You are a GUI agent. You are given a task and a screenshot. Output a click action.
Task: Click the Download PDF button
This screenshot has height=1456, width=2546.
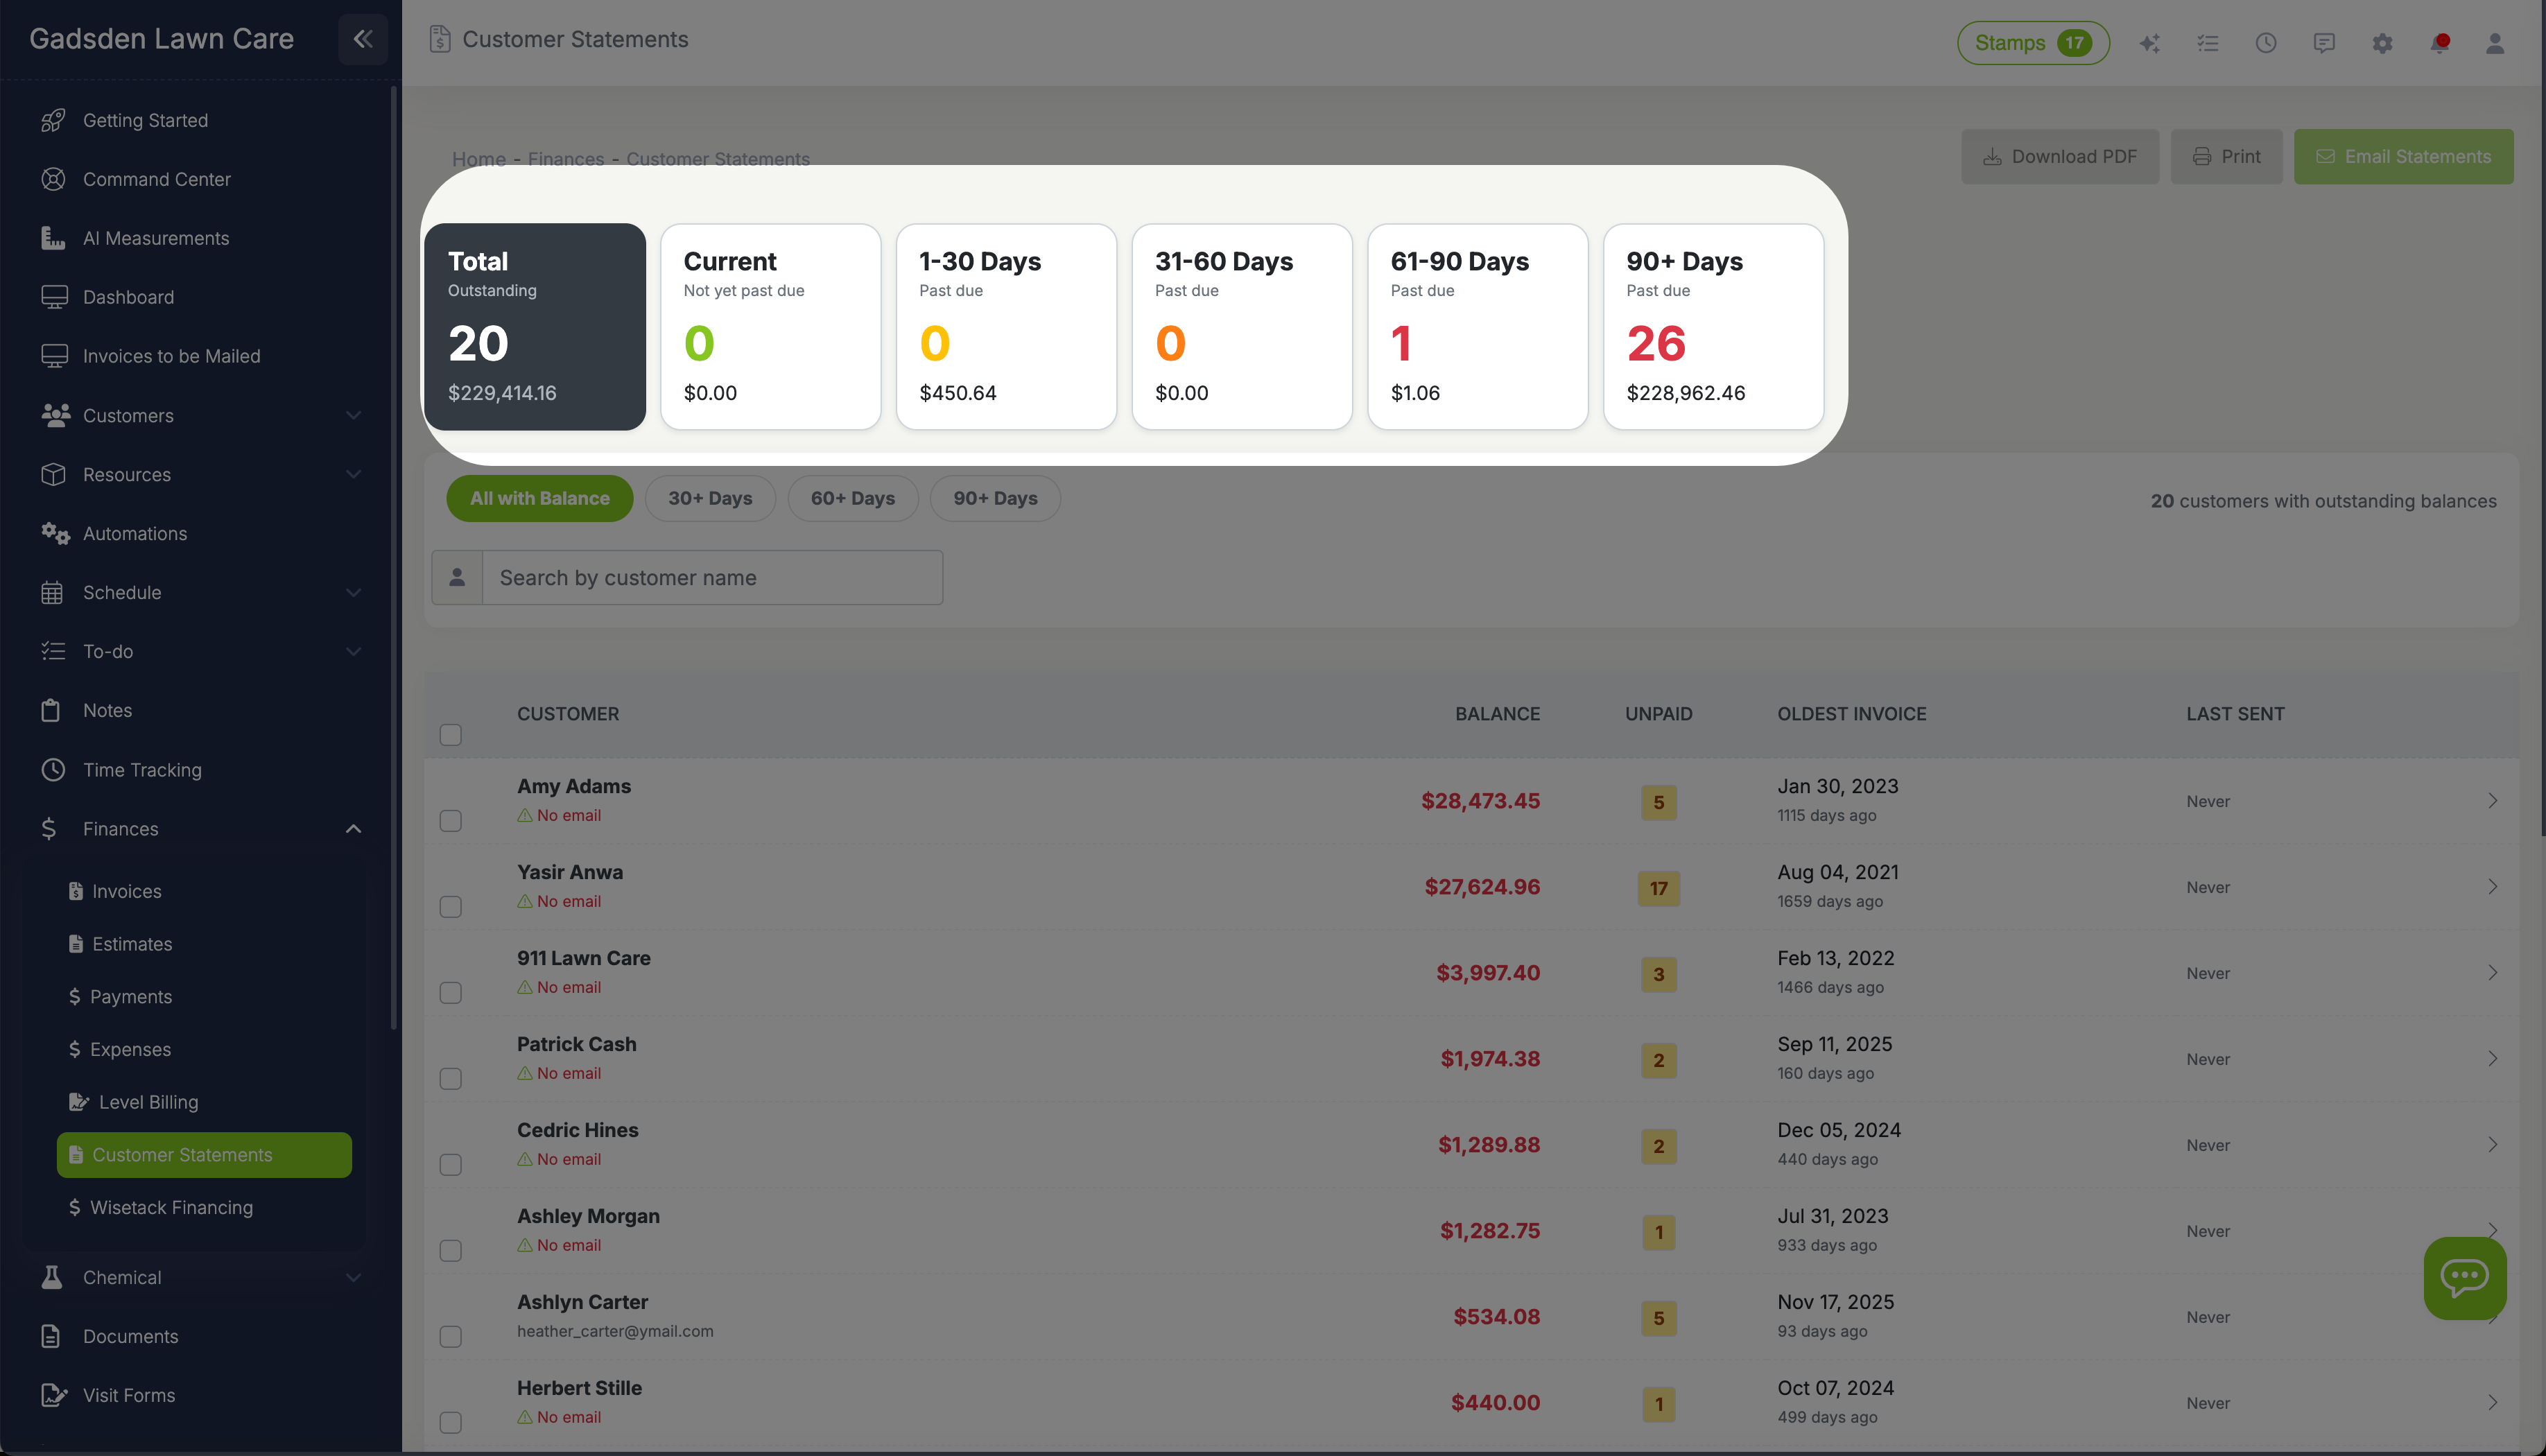pyautogui.click(x=2059, y=157)
